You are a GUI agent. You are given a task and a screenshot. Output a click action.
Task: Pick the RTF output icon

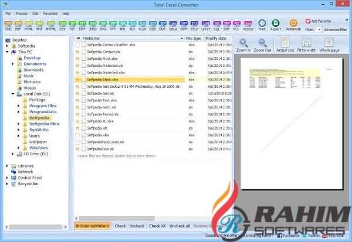click(x=113, y=26)
